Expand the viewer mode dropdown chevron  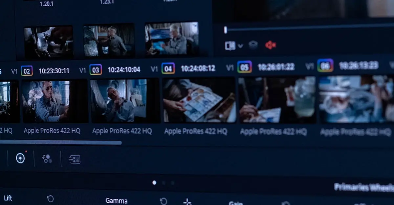point(240,46)
